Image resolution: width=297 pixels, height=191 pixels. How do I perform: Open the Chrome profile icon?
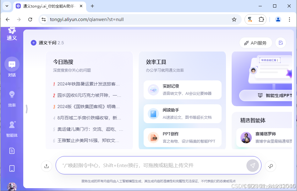[x=278, y=19]
